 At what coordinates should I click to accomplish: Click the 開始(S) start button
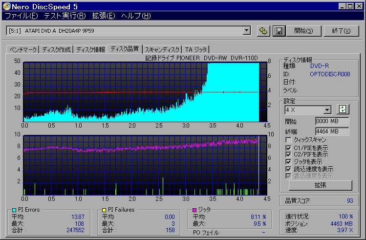pos(303,31)
